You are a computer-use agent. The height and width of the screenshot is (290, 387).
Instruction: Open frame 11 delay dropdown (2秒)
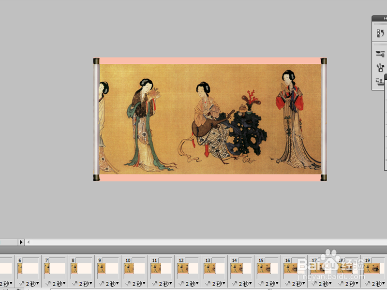(165, 284)
